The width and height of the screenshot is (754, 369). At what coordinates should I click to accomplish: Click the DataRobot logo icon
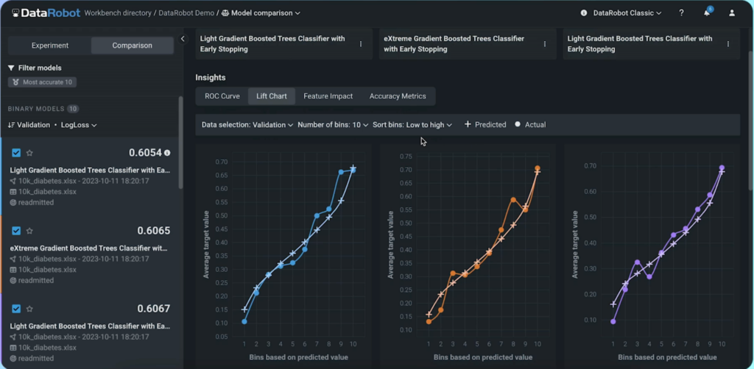(15, 12)
